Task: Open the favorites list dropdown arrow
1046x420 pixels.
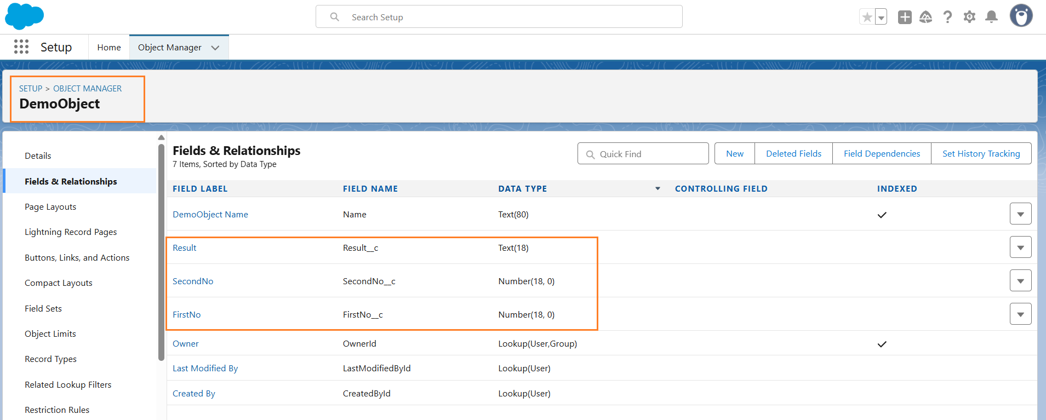Action: click(x=881, y=17)
